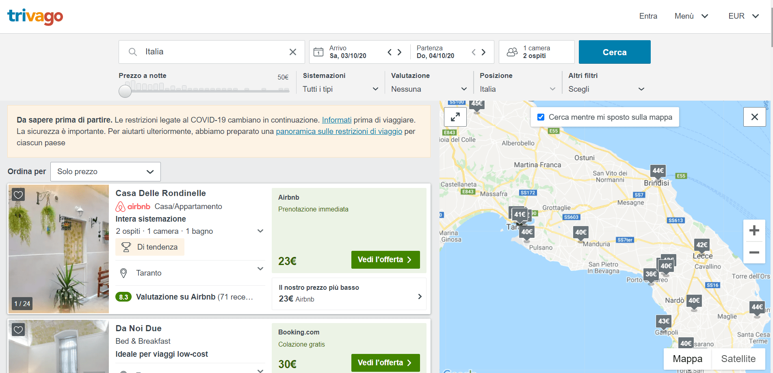Open the Informati link

337,120
